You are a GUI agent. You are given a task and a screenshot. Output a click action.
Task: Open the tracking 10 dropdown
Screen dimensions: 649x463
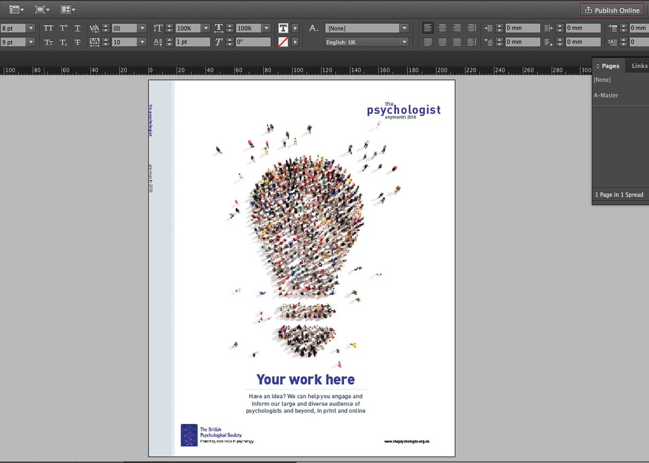pos(142,42)
